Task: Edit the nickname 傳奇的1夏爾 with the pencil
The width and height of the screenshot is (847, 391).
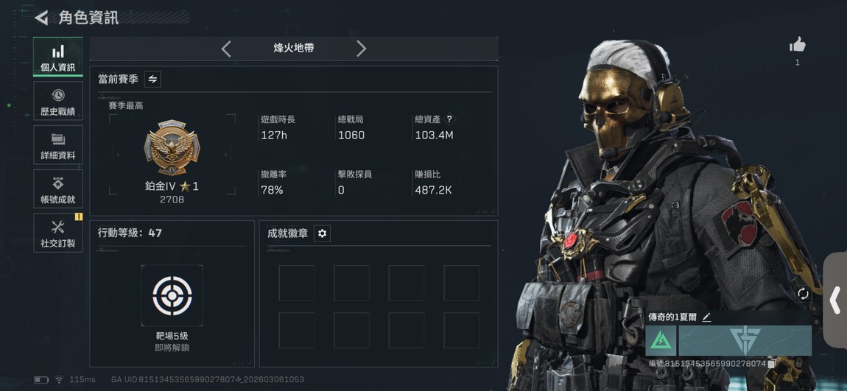Action: [706, 317]
